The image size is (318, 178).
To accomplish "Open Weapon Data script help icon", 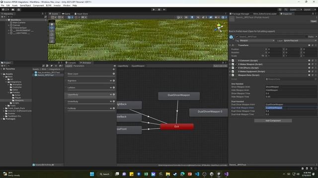I will [309, 75].
